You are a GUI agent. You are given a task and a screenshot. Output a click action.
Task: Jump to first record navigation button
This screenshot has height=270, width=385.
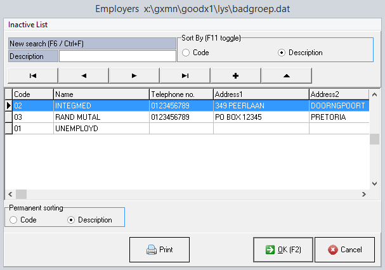[32, 75]
